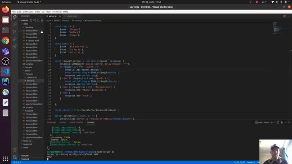This screenshot has width=292, height=164.
Task: Collapse all folders in Explorer
Action: [x=42, y=20]
